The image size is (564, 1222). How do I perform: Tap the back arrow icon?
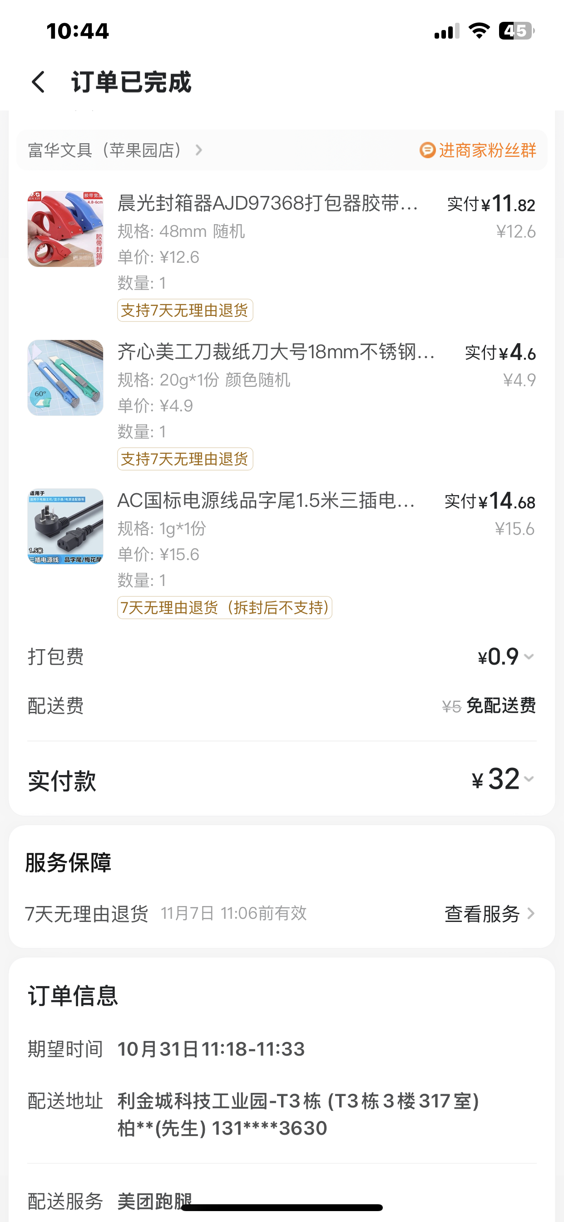[39, 82]
